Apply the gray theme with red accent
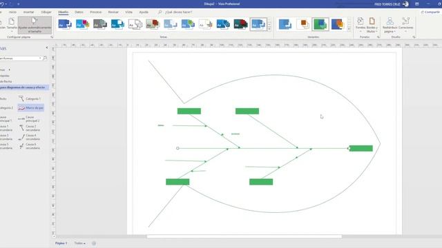 [153, 25]
